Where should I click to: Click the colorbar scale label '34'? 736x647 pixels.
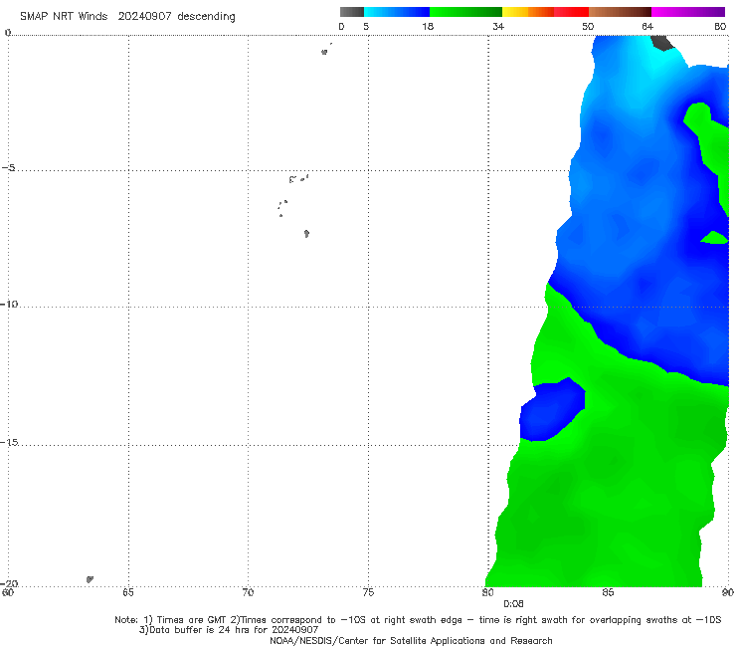498,27
